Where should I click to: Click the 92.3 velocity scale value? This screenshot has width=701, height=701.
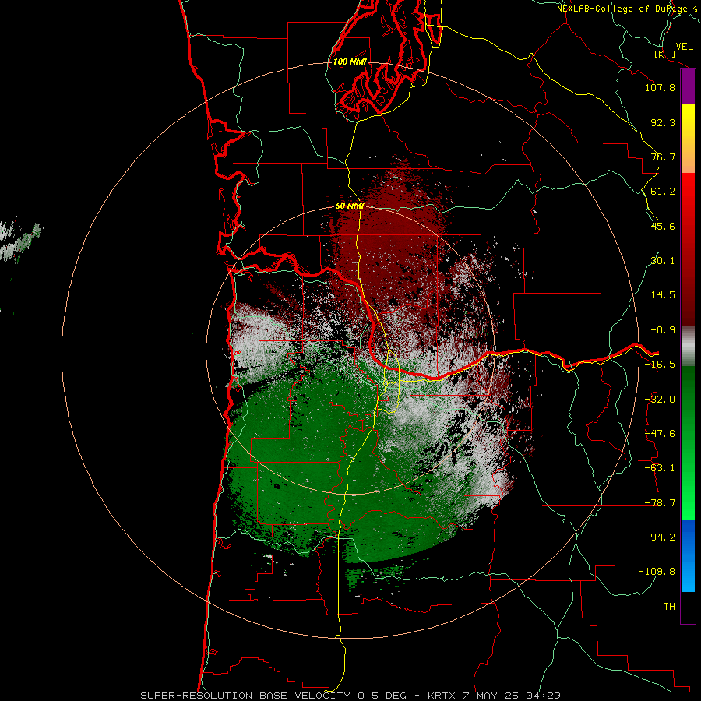(663, 122)
